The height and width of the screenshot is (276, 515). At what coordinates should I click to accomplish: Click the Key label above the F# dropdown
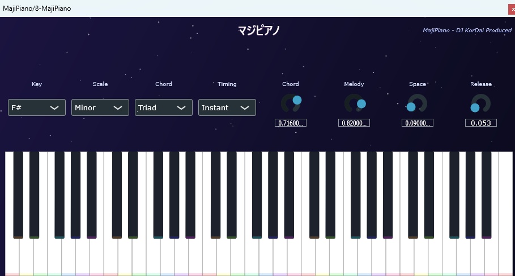point(37,84)
